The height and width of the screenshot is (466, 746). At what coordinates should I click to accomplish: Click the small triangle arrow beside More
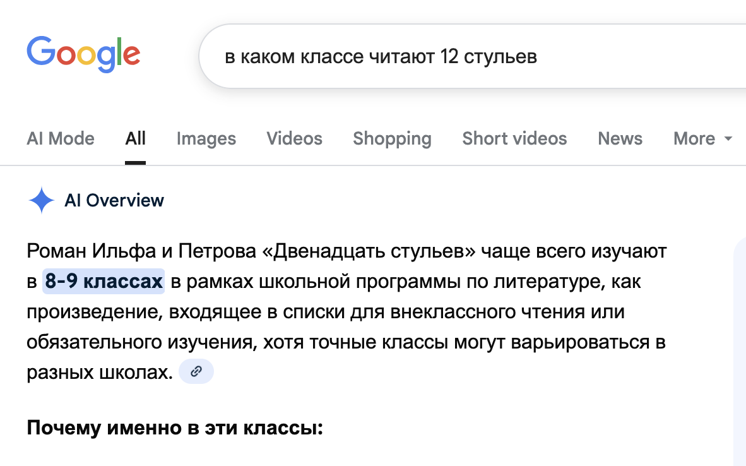tap(728, 139)
